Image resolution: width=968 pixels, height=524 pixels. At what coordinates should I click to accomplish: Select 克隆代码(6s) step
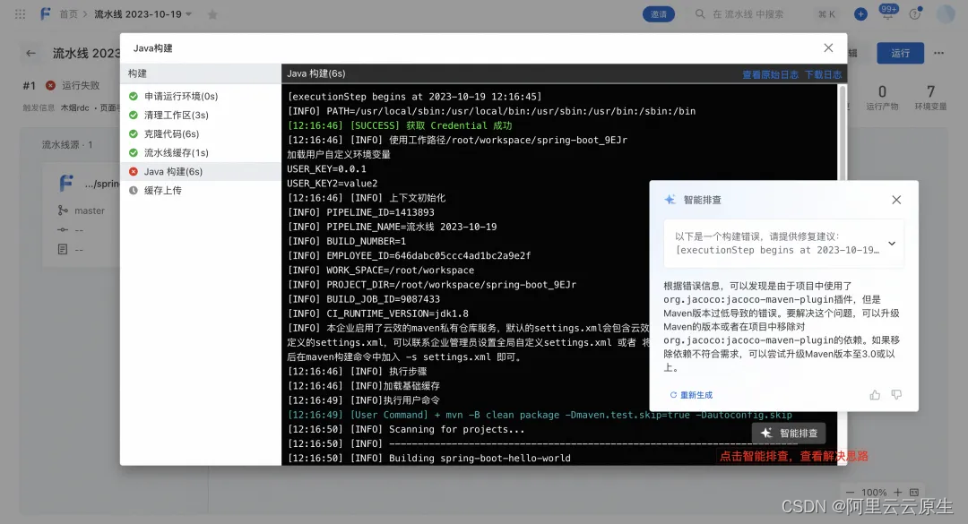pyautogui.click(x=201, y=134)
